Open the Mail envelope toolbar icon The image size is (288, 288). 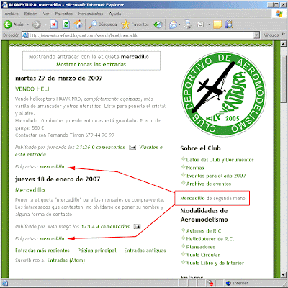[x=174, y=24]
